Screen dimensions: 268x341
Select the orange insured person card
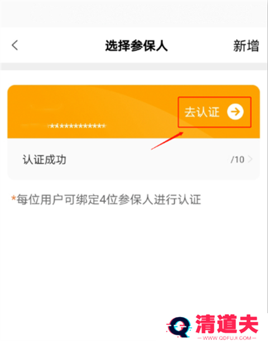[x=133, y=111]
